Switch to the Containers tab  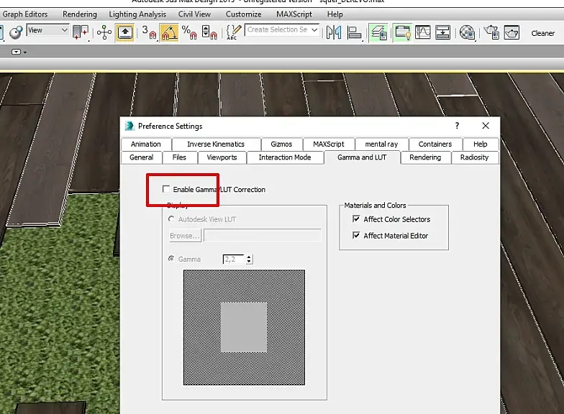(435, 144)
